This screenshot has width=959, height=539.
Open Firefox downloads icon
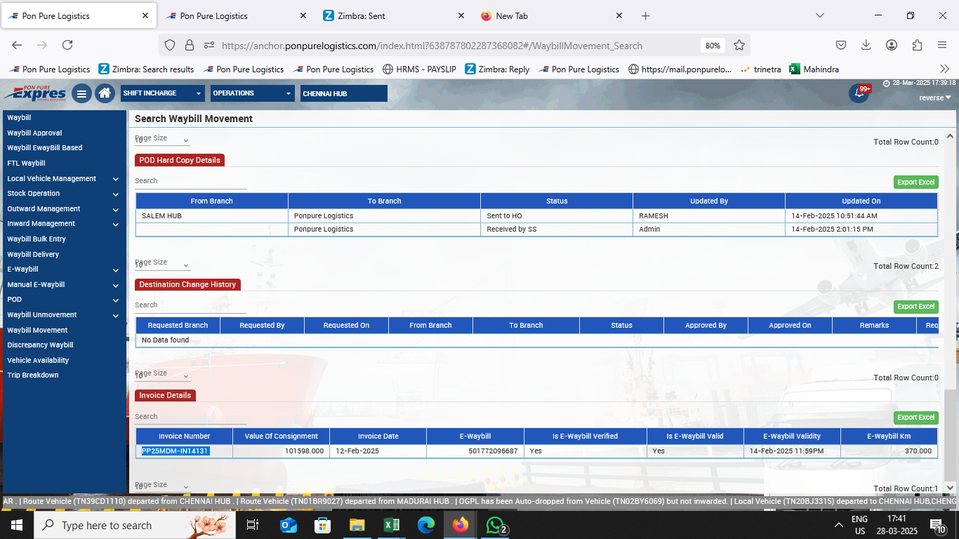point(866,45)
